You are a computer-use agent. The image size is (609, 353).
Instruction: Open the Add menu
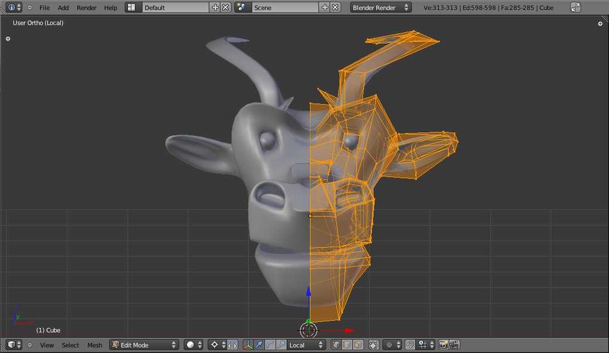click(63, 7)
